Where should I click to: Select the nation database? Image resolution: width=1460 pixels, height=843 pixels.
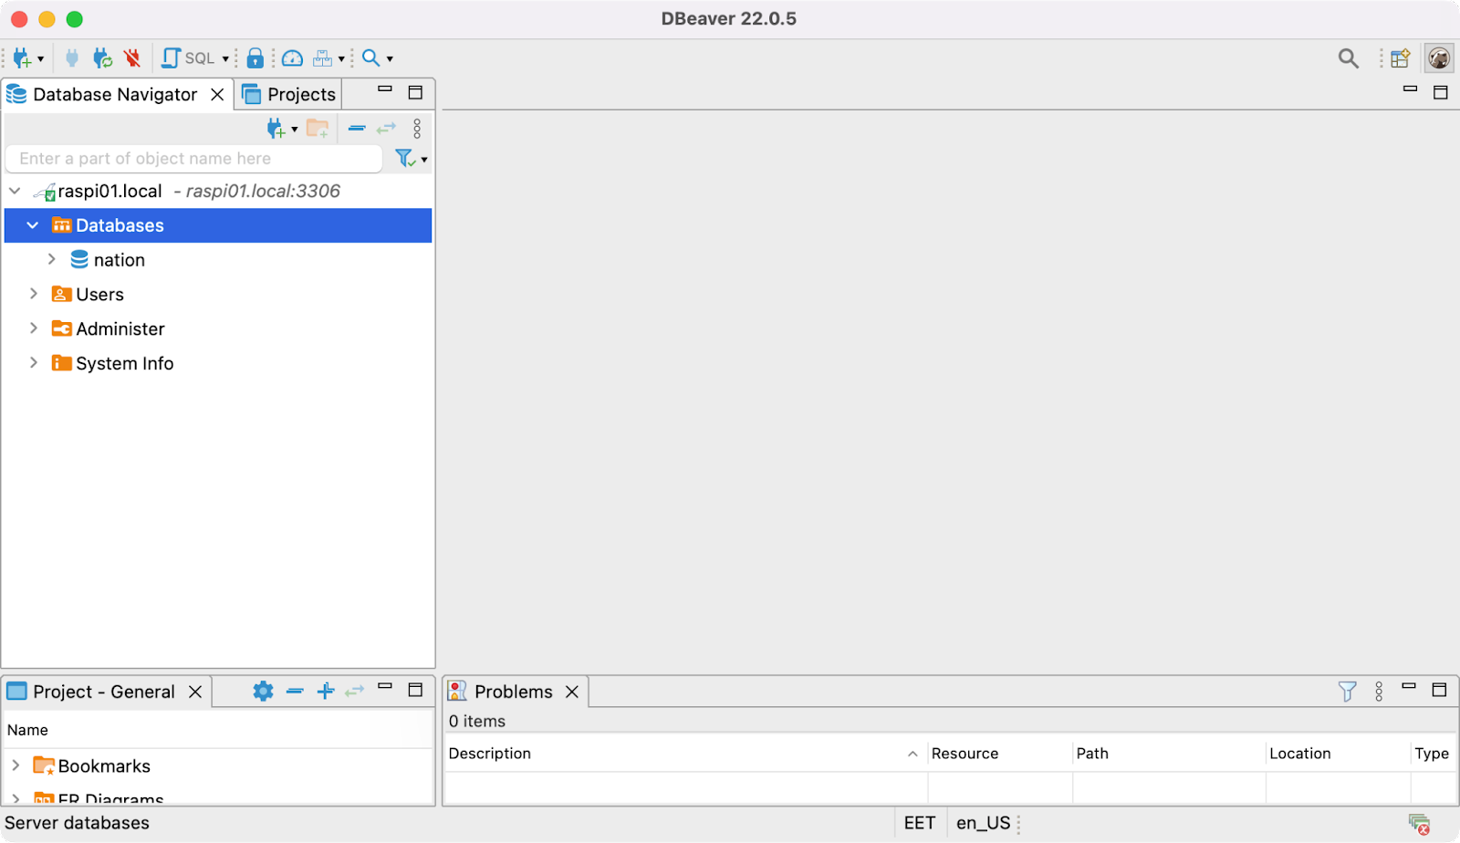119,260
